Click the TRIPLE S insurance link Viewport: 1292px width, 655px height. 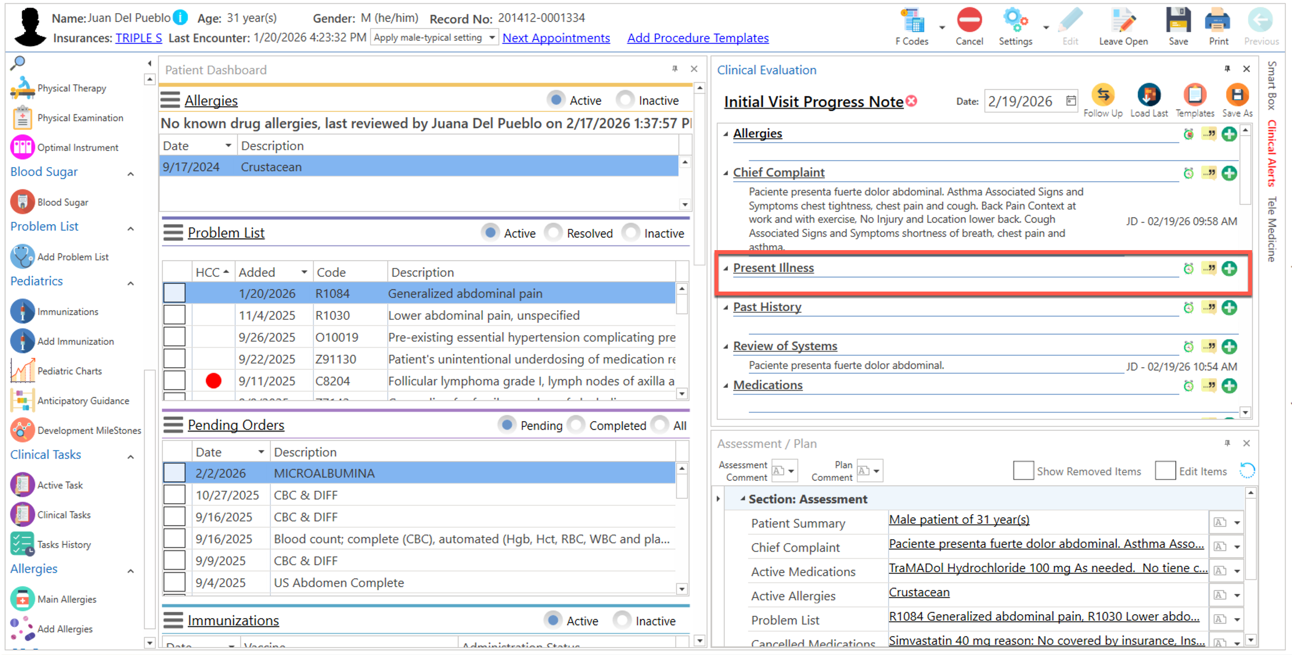pyautogui.click(x=139, y=38)
